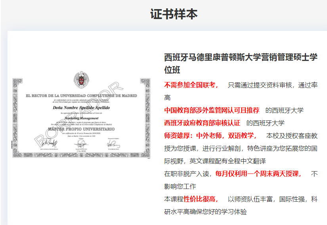This screenshot has height=225, width=327.
Task: Click red text '每月仅利用一个周末两天授课'
Action: pyautogui.click(x=257, y=174)
